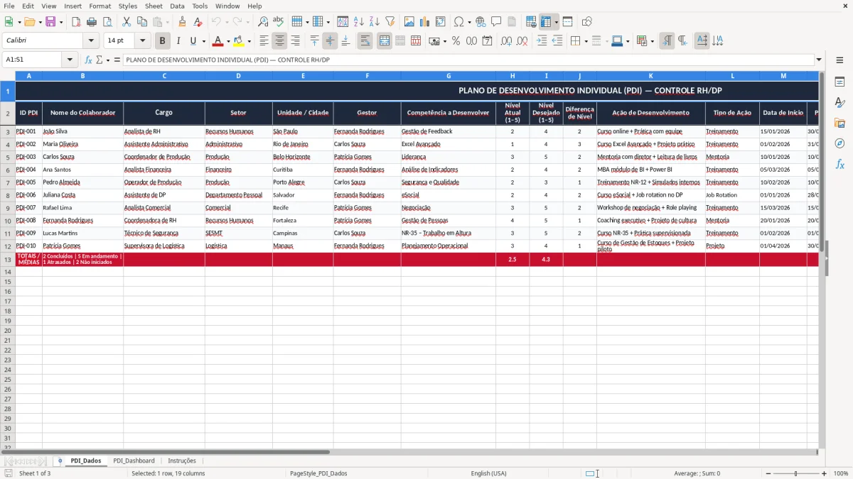Insert a comment bubble icon

[496, 22]
